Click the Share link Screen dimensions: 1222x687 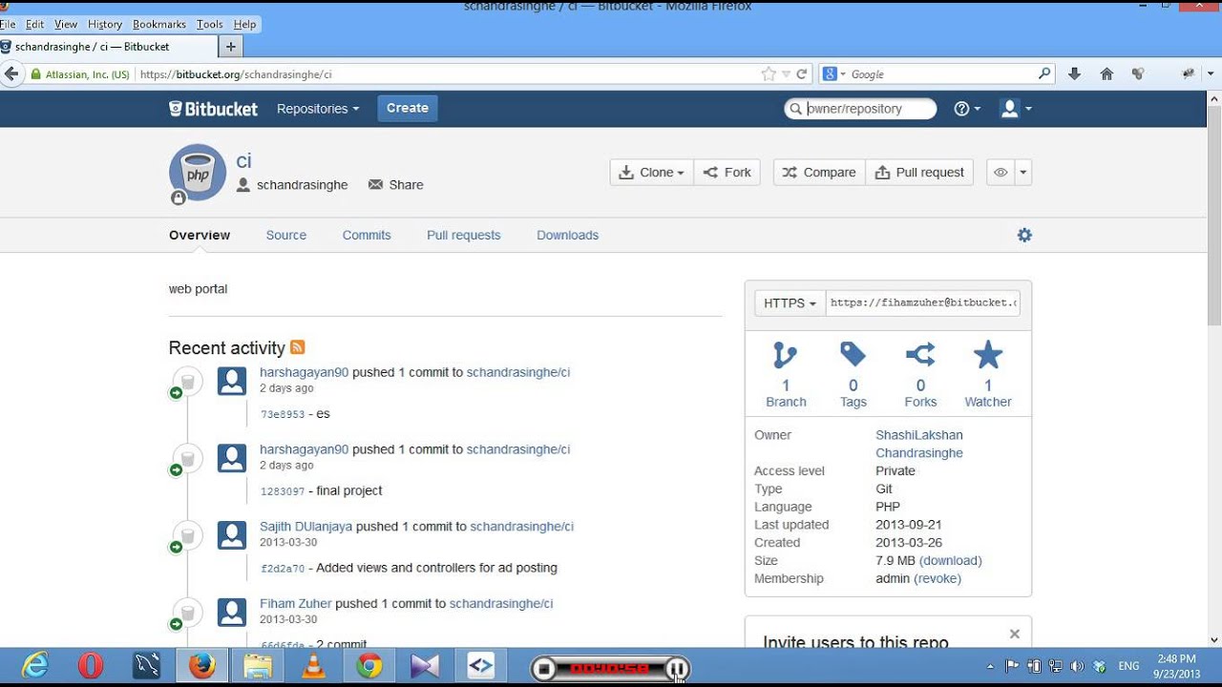[x=396, y=185]
